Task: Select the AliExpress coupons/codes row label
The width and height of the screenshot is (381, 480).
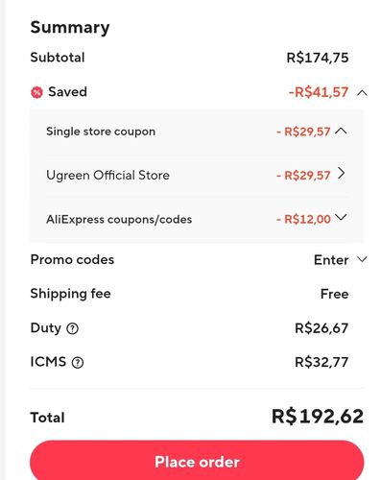Action: (x=119, y=220)
